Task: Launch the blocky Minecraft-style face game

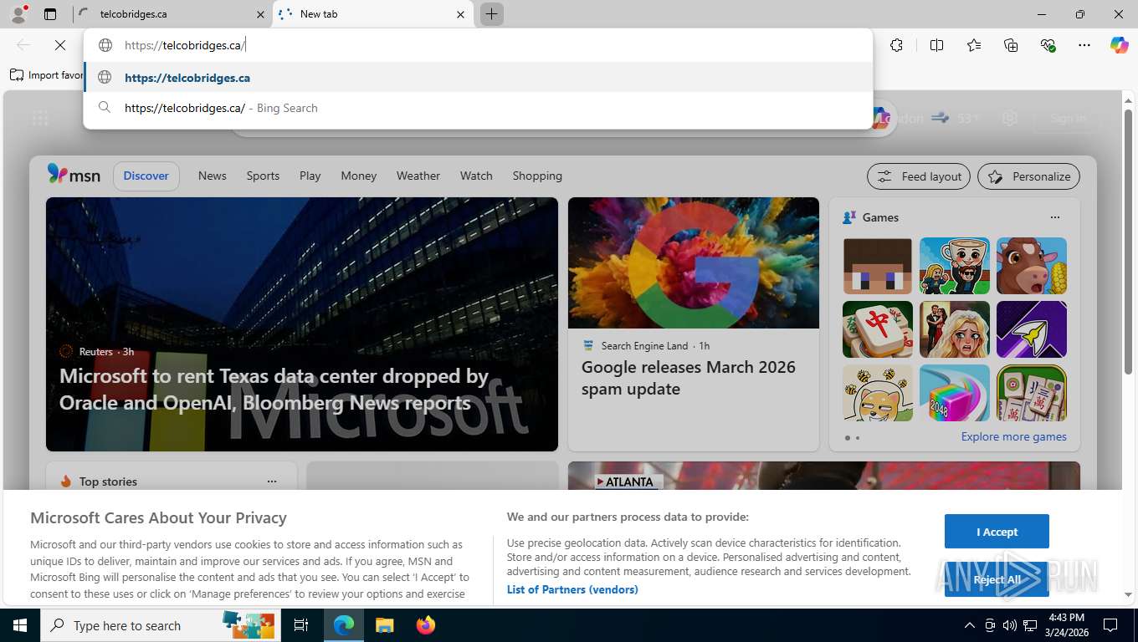Action: tap(878, 266)
